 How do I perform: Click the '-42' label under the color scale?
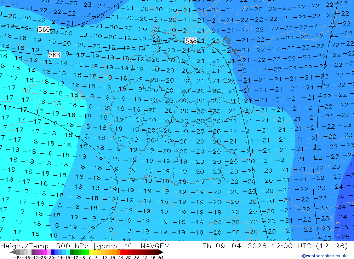pyautogui.click(x=34, y=258)
